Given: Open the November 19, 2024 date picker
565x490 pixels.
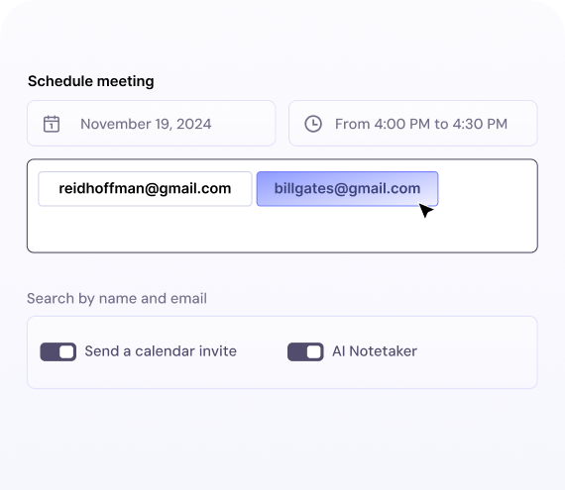Looking at the screenshot, I should click(152, 124).
